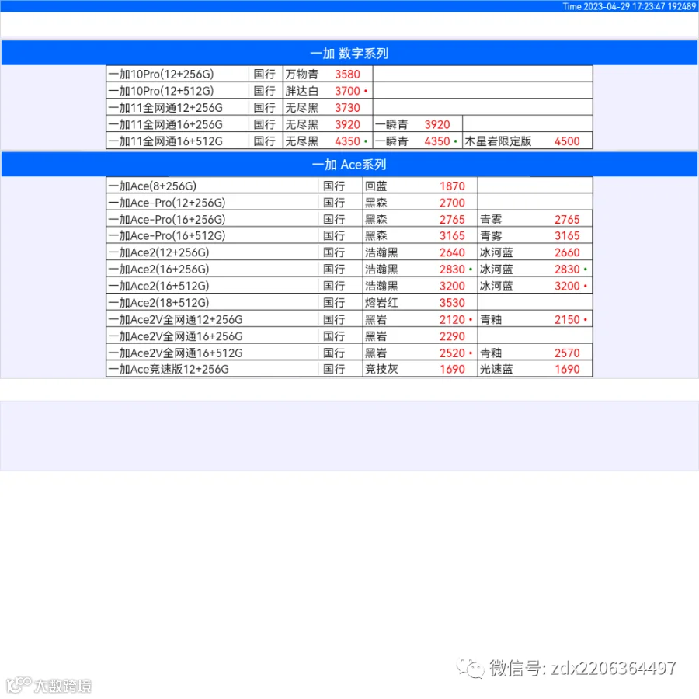The height and width of the screenshot is (699, 699).
Task: Select the model cell '一加Ace(8+256G)'
Action: point(152,186)
